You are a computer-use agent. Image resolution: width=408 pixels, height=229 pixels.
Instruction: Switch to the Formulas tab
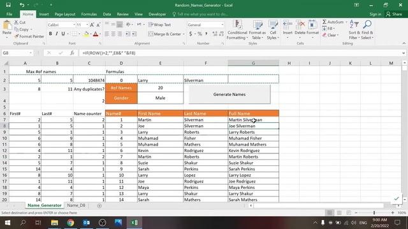(x=89, y=14)
